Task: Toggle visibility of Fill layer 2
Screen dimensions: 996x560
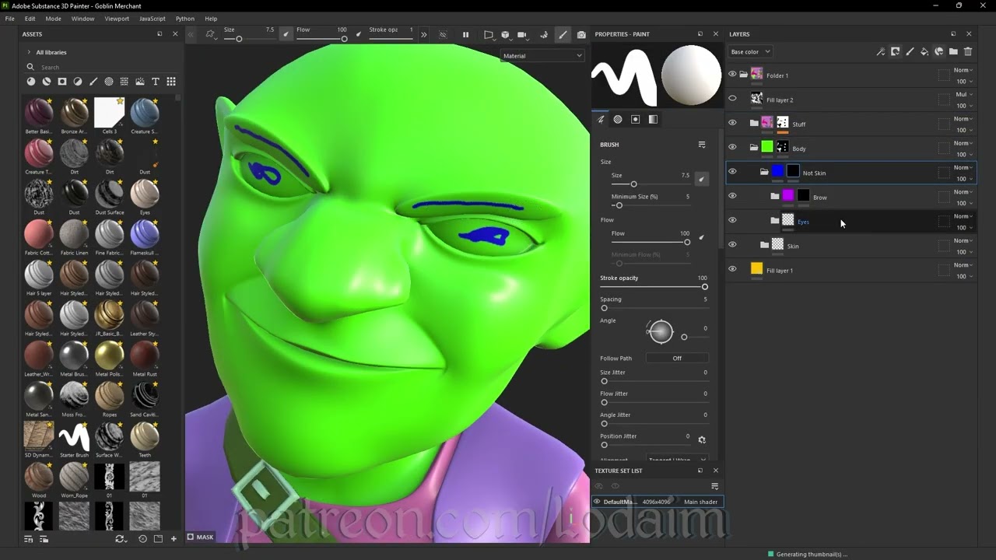Action: [732, 99]
